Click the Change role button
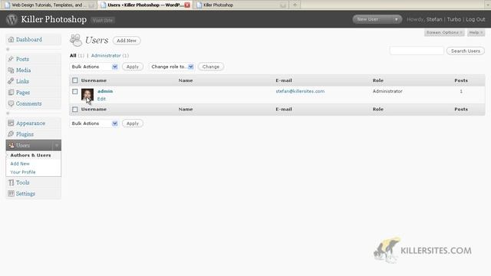The height and width of the screenshot is (276, 491). 211,67
